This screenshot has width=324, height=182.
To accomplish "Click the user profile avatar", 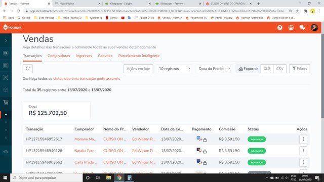I will tap(314, 28).
